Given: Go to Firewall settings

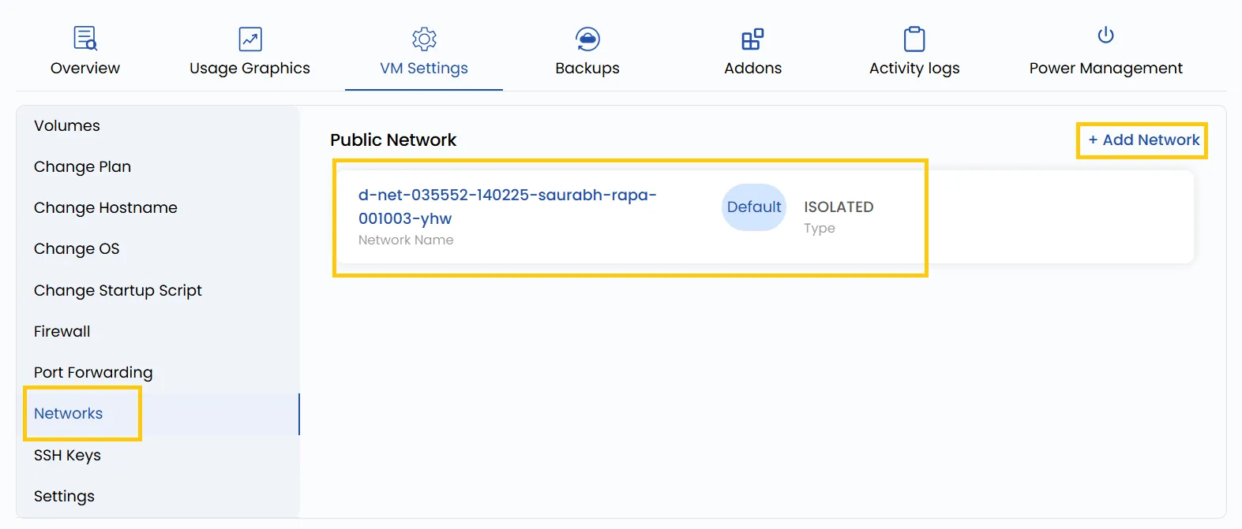Looking at the screenshot, I should tap(62, 332).
